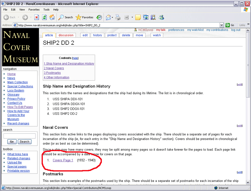Click the vertical scrollbar down arrow
251x191 pixels.
tap(248, 182)
